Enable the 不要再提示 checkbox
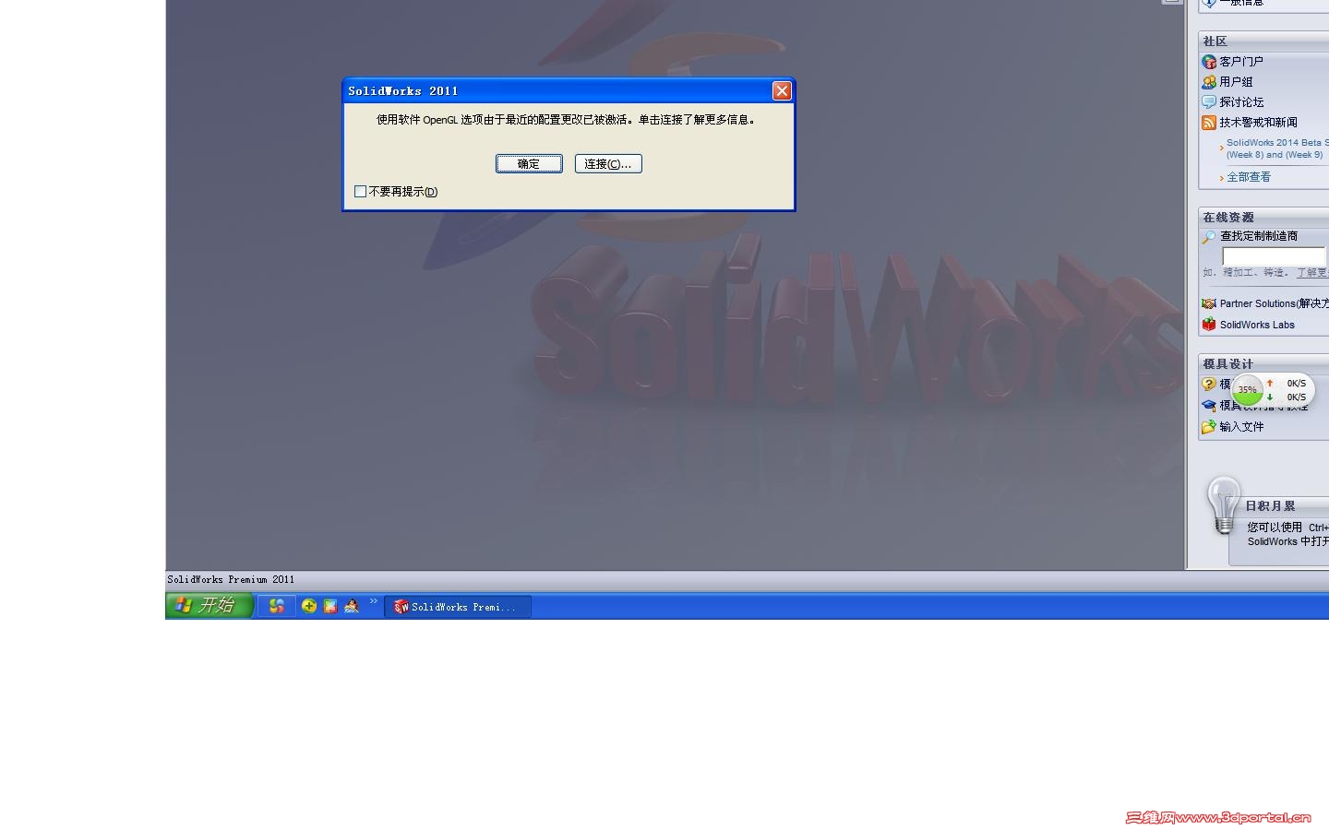 coord(361,191)
